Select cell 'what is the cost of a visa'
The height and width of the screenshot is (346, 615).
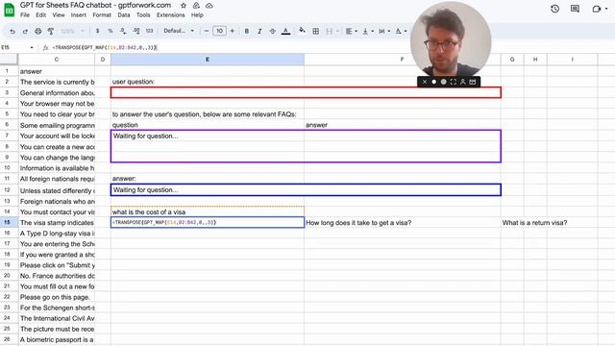208,211
